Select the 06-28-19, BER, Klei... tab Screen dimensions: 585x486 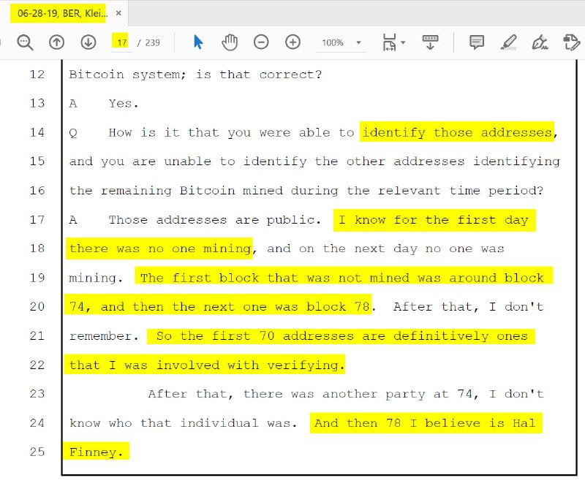tap(62, 13)
